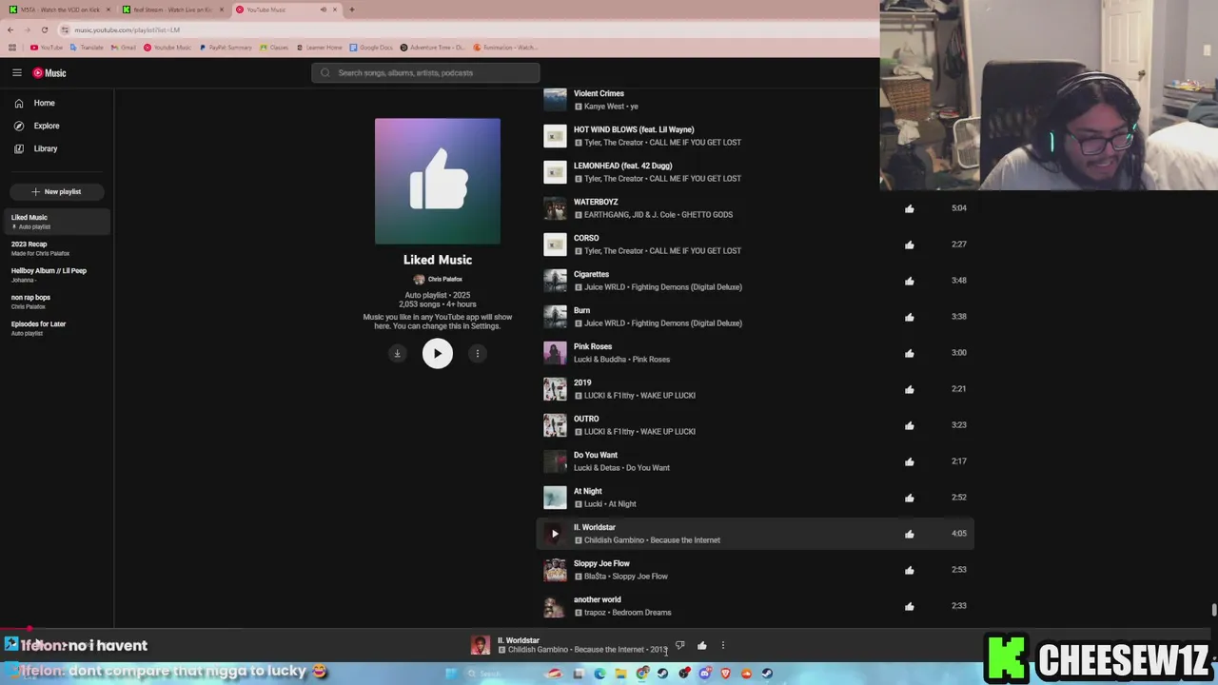Screen dimensions: 1218x685
Task: Open Liked Music more options menu
Action: (x=478, y=353)
